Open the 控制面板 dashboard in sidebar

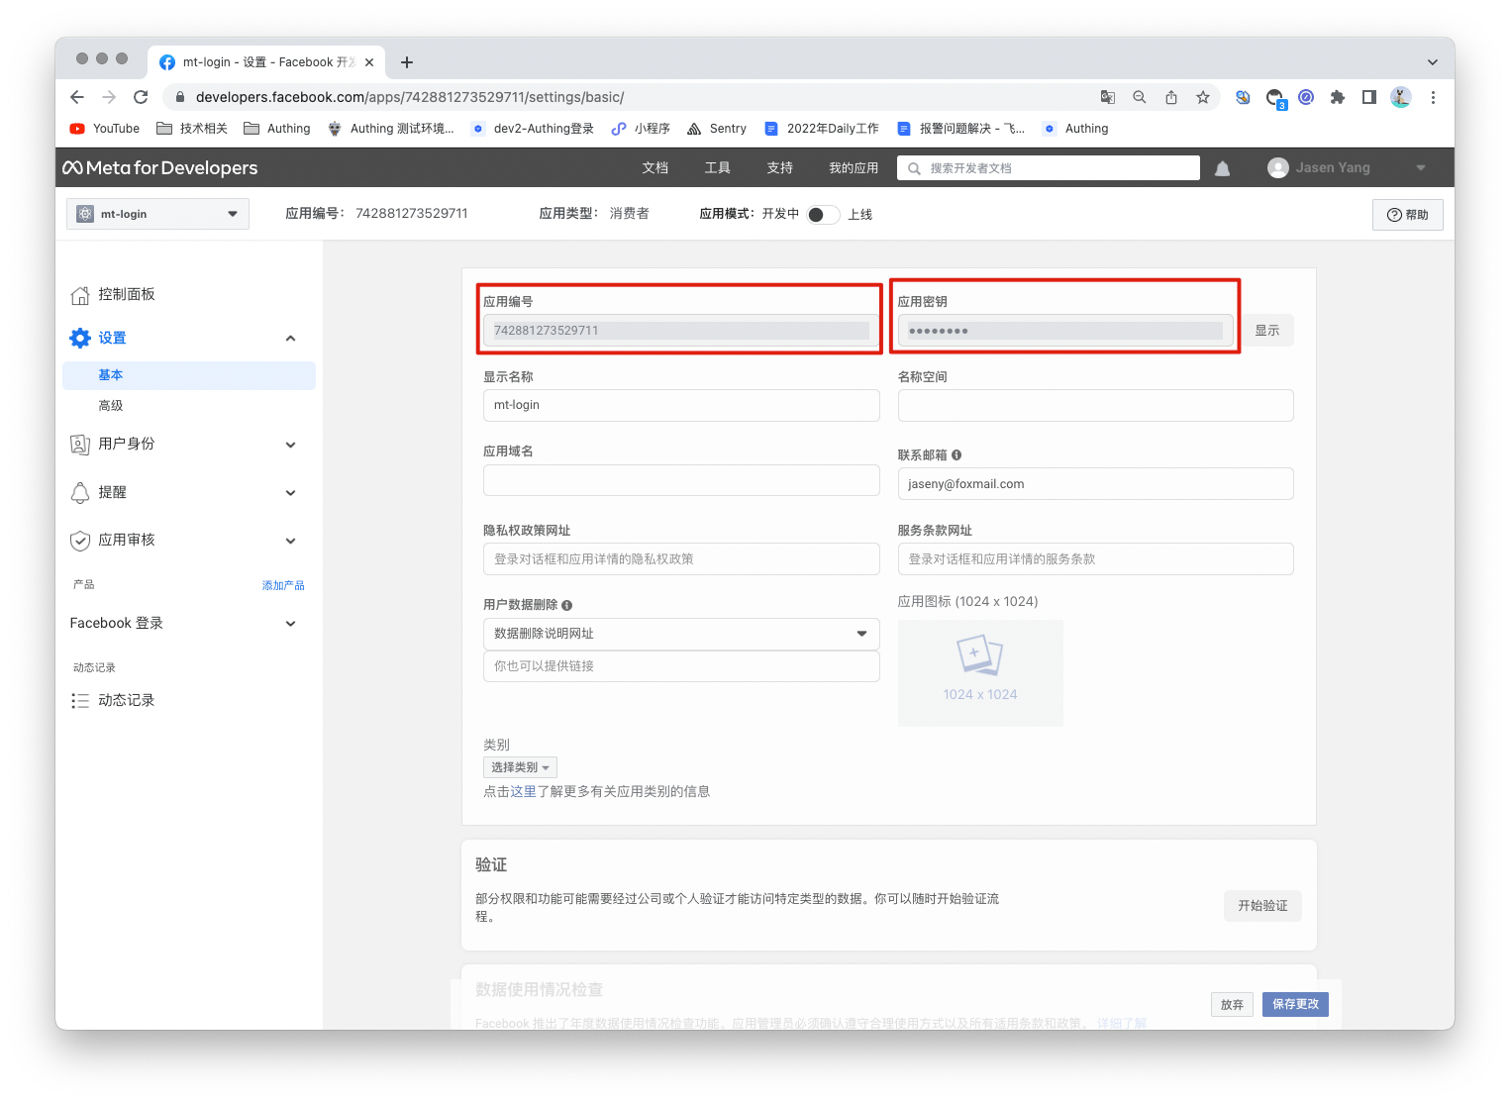click(126, 295)
